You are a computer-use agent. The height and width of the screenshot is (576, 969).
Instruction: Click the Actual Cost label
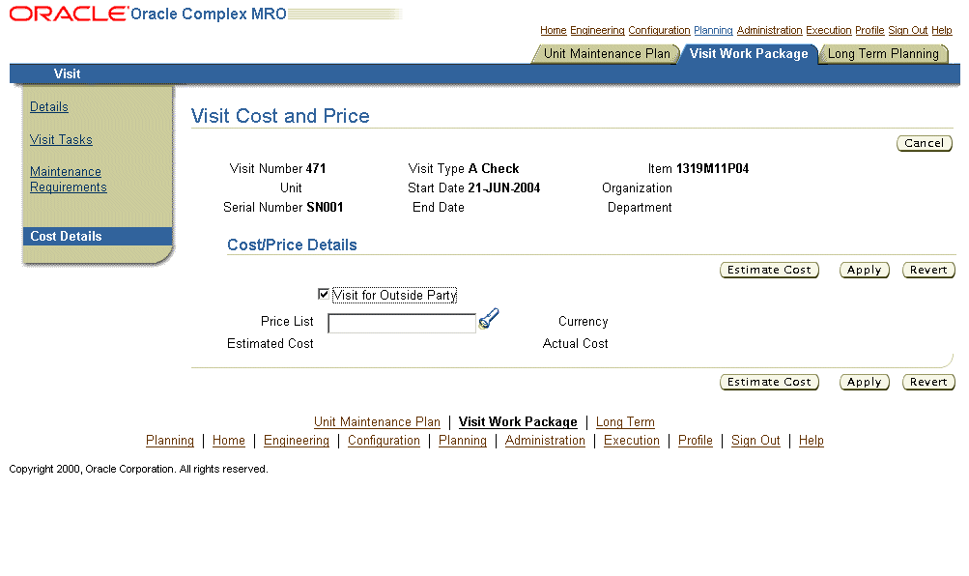[576, 344]
